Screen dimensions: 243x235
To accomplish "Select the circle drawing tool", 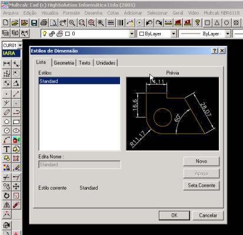I will click(6, 130).
